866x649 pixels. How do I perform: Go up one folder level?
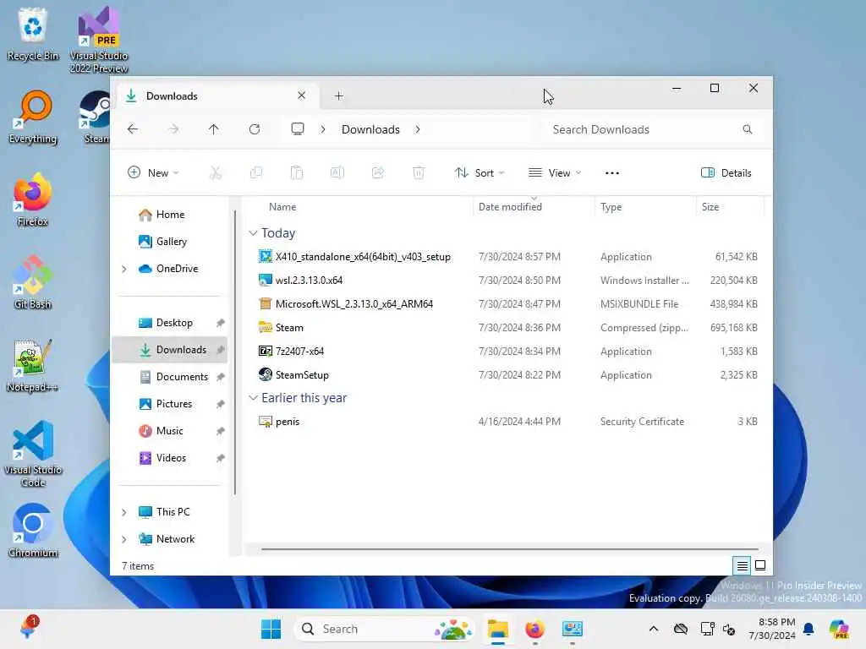pyautogui.click(x=214, y=129)
